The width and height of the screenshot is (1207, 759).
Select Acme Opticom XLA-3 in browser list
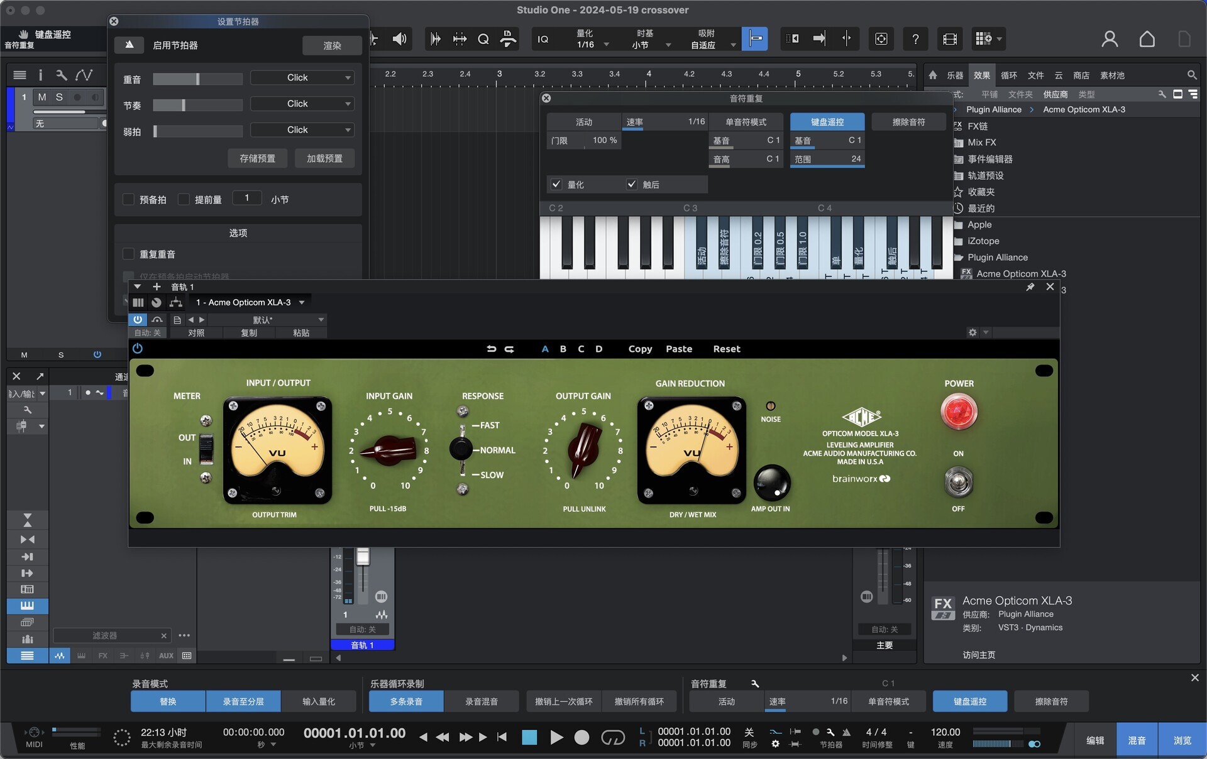tap(1020, 274)
